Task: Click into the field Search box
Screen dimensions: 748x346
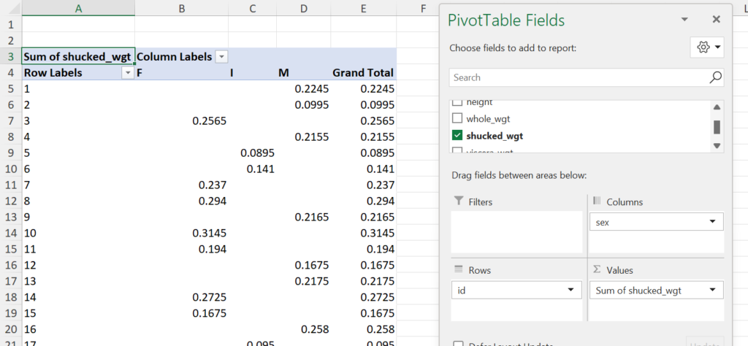Action: (577, 77)
